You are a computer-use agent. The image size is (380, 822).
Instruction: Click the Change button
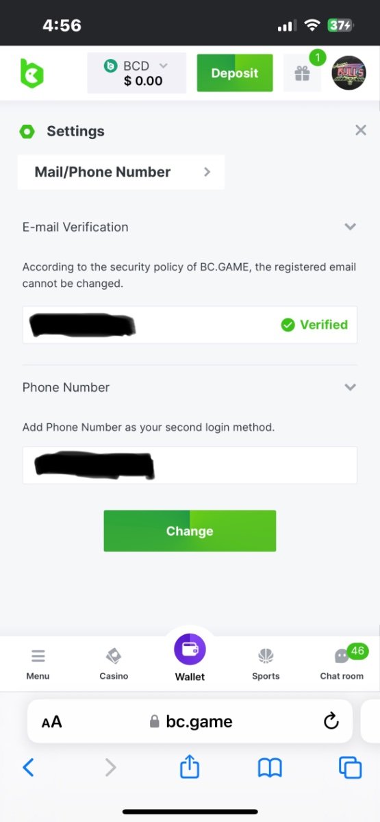(190, 531)
